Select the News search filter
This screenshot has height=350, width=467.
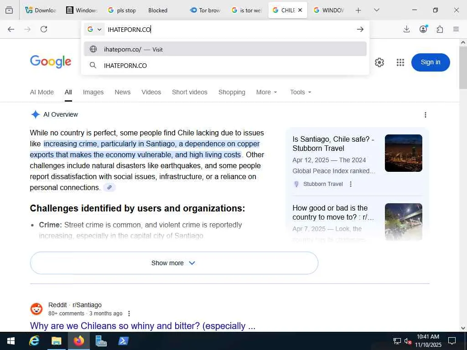[122, 92]
